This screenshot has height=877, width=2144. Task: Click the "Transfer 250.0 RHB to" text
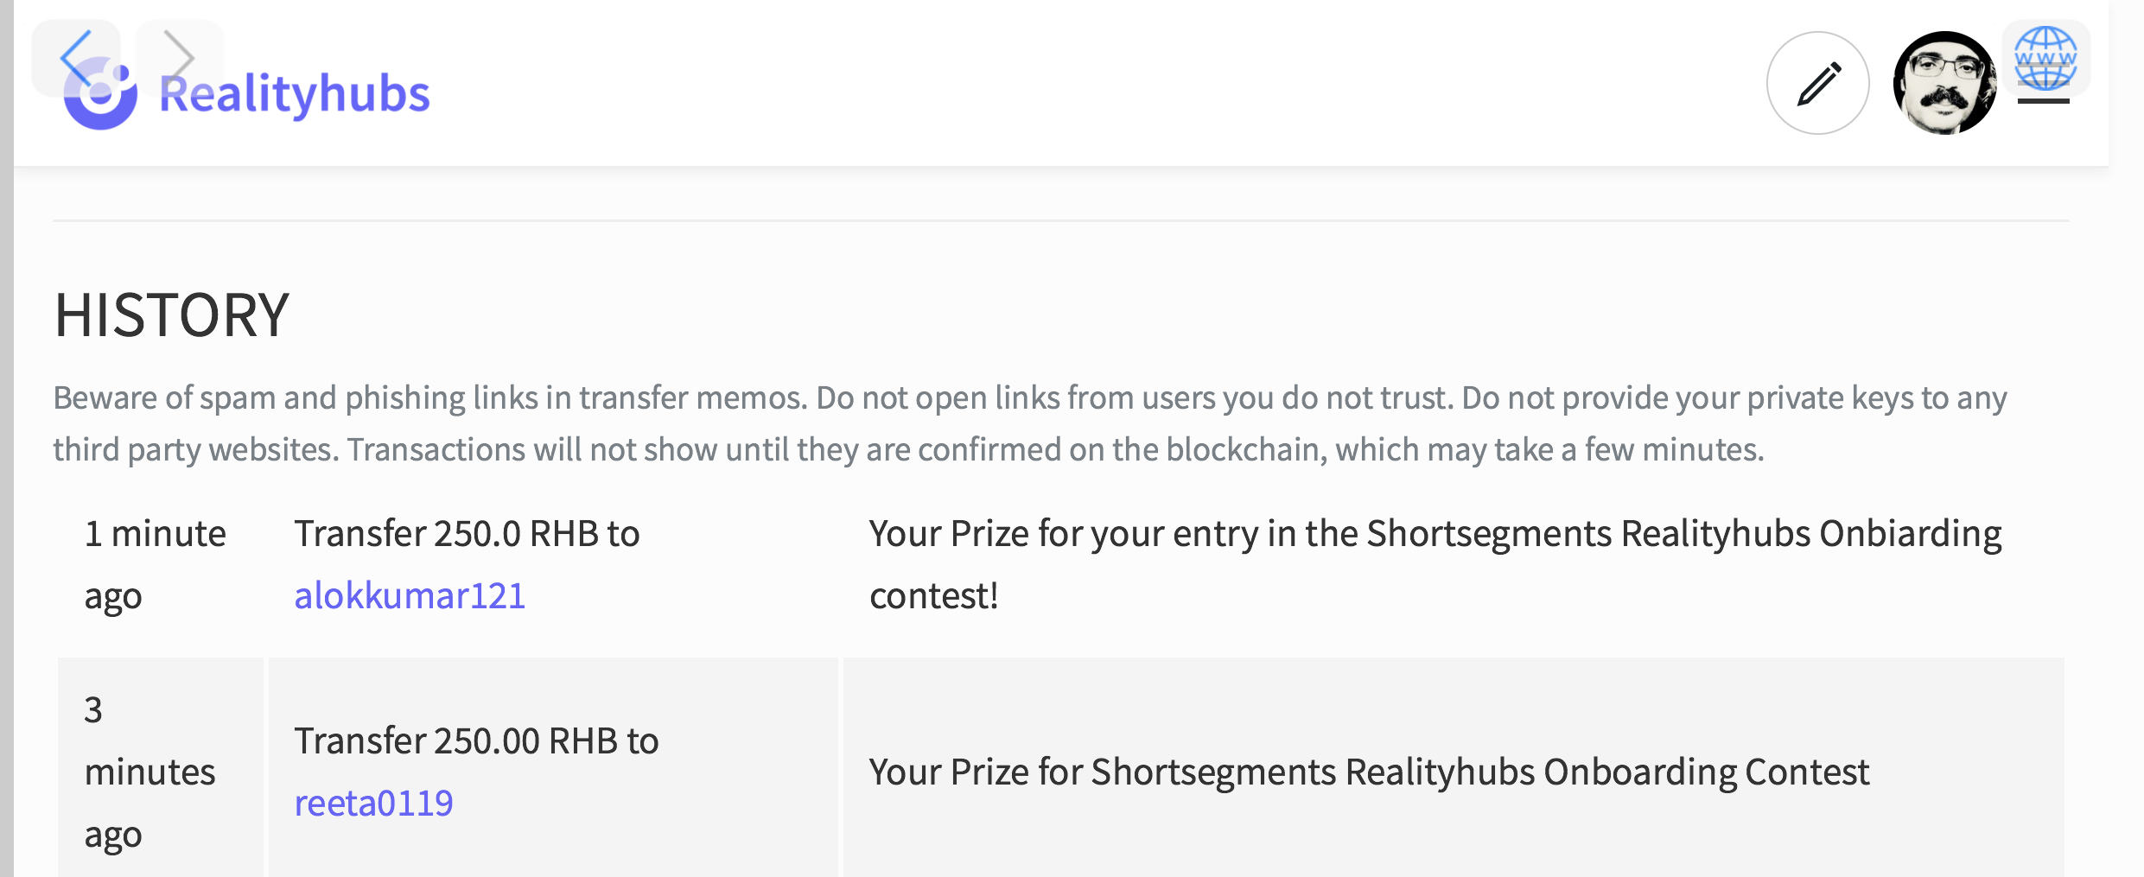point(467,533)
